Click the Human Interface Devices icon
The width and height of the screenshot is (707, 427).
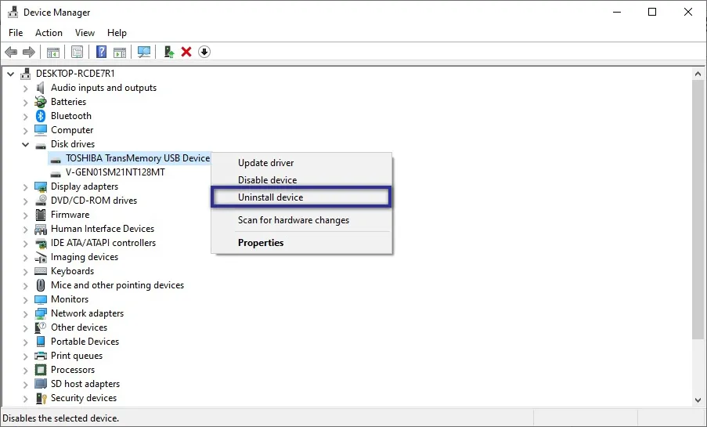coord(41,229)
